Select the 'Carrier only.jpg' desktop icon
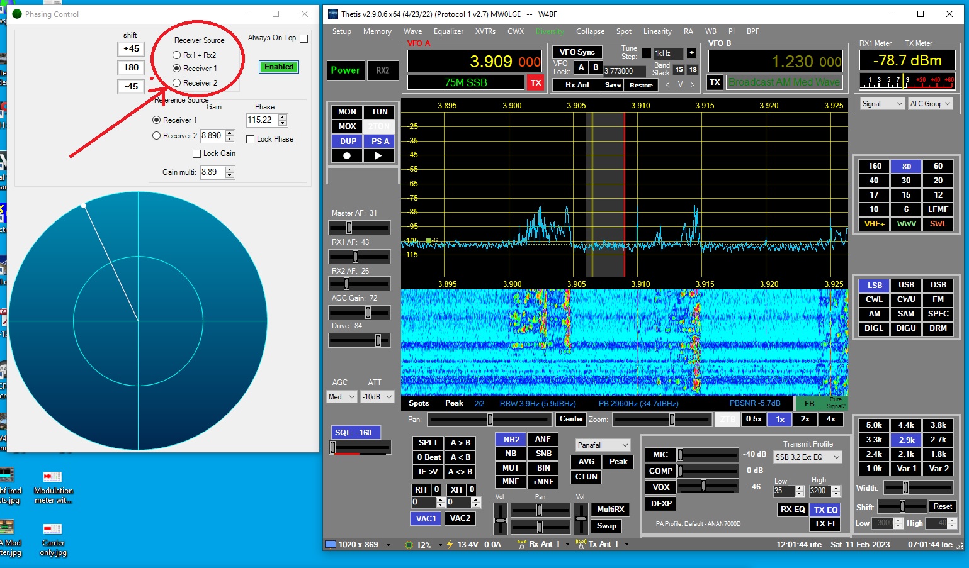 53,540
